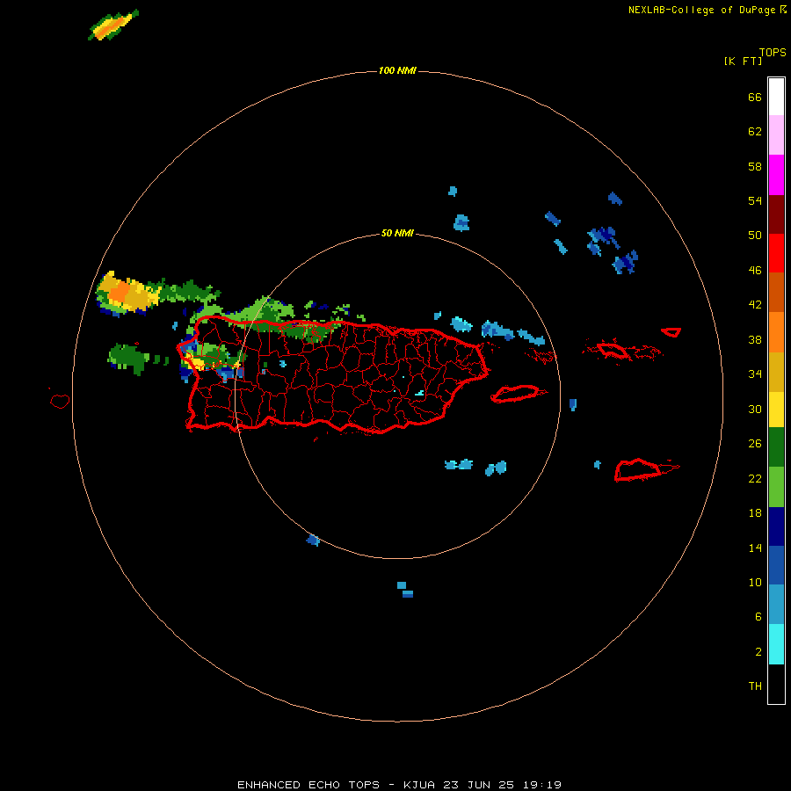Pick the dark orange swatch between 46 and 42
791x791 pixels.
tap(776, 292)
